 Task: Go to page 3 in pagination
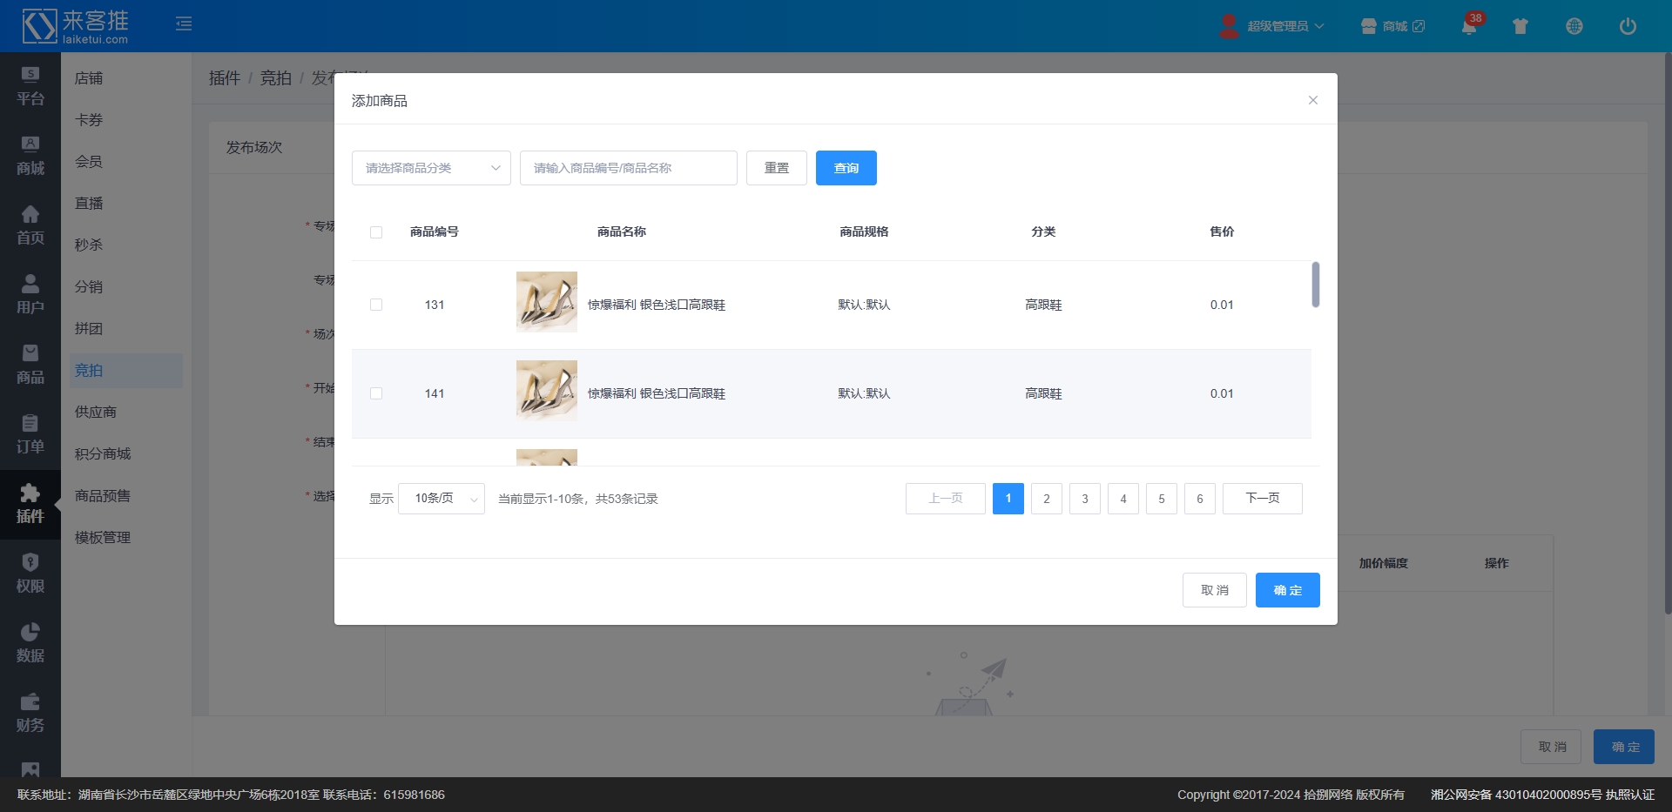[1084, 499]
